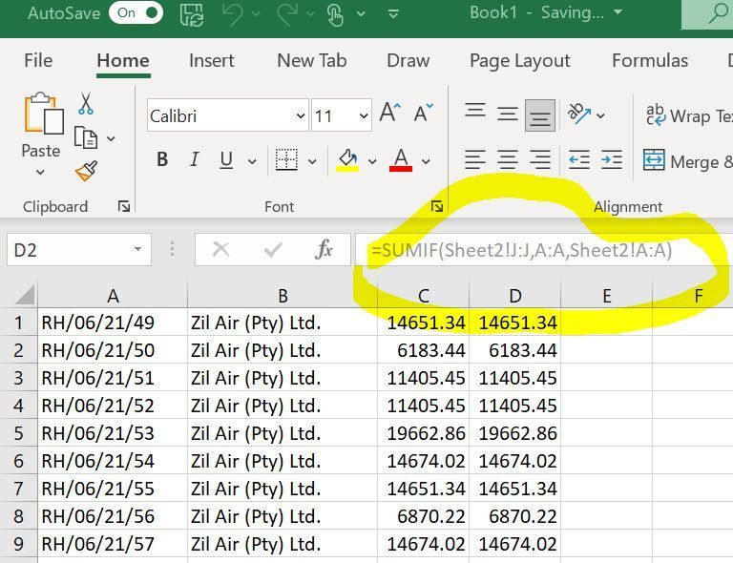Click the Borders icon
Screen dimensions: 733x563
(x=286, y=159)
